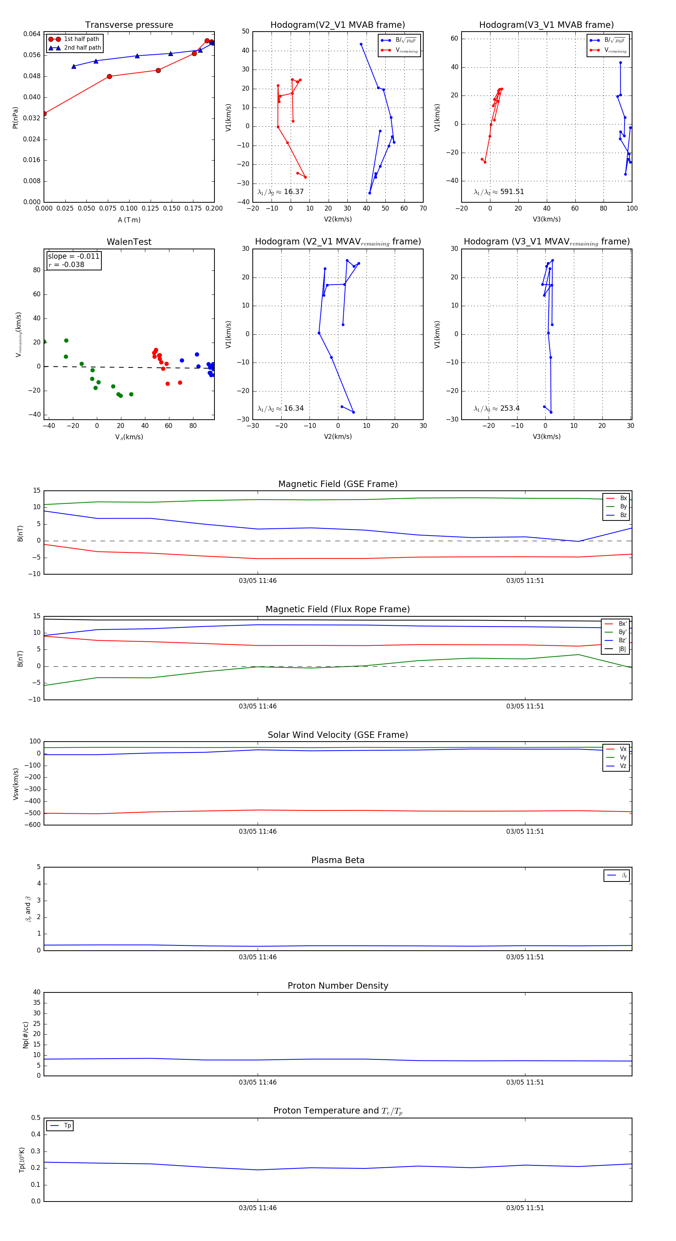
Task: Click the 'slope = -0.011' annotation
Action: point(74,256)
